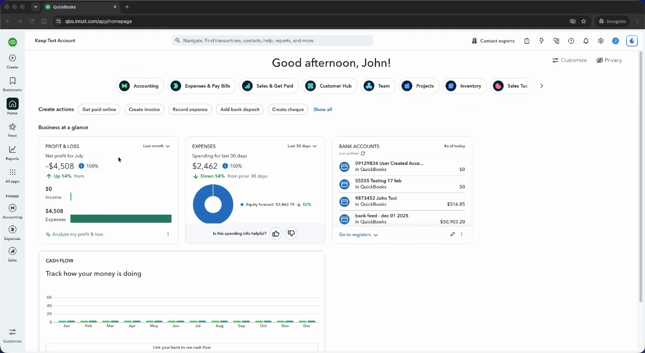Click Add bank deposit action
The width and height of the screenshot is (645, 353).
click(x=240, y=109)
